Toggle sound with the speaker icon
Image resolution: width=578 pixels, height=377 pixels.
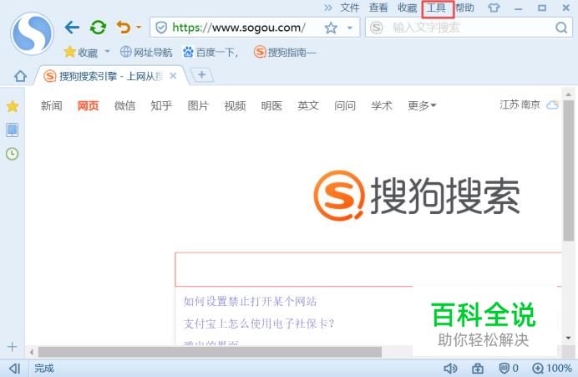(450, 368)
